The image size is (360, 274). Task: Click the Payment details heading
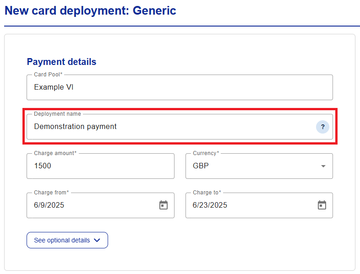tap(61, 62)
